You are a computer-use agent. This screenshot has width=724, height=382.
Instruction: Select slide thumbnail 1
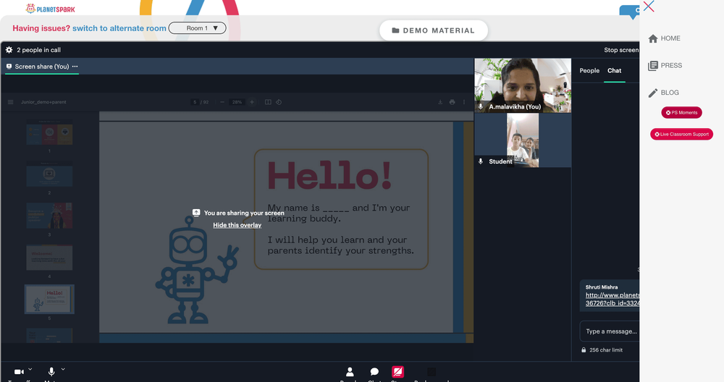(x=49, y=132)
